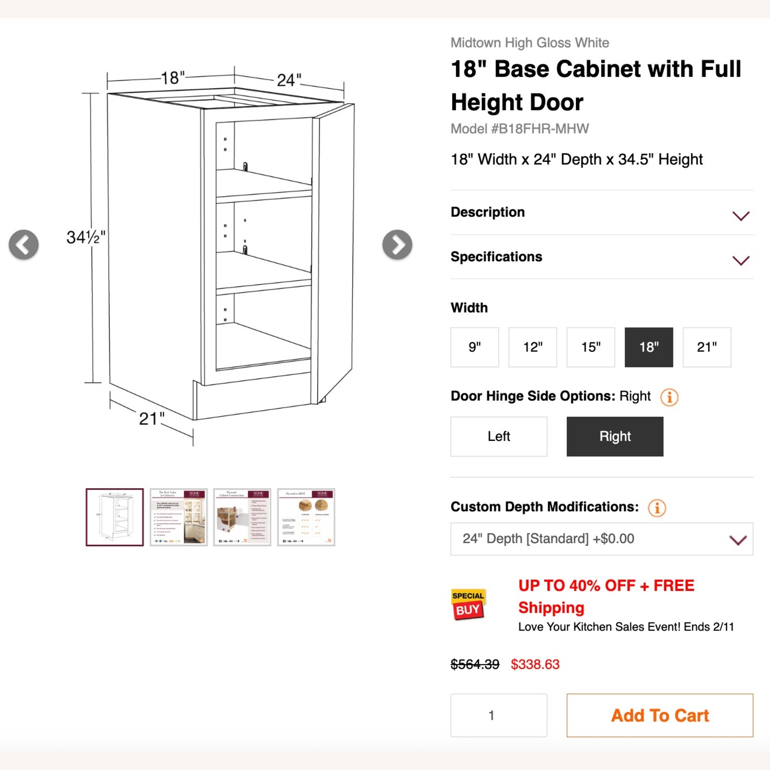
Task: Click the Description chevron icon
Action: tap(740, 216)
